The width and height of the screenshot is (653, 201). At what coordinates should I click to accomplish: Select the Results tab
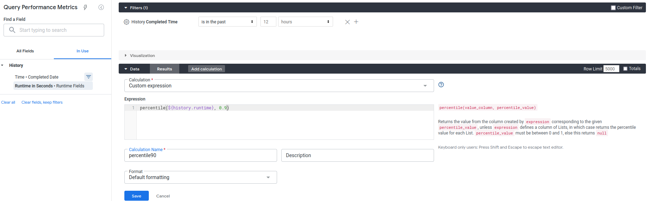point(164,69)
